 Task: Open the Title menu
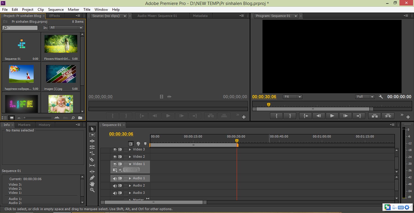pyautogui.click(x=87, y=10)
